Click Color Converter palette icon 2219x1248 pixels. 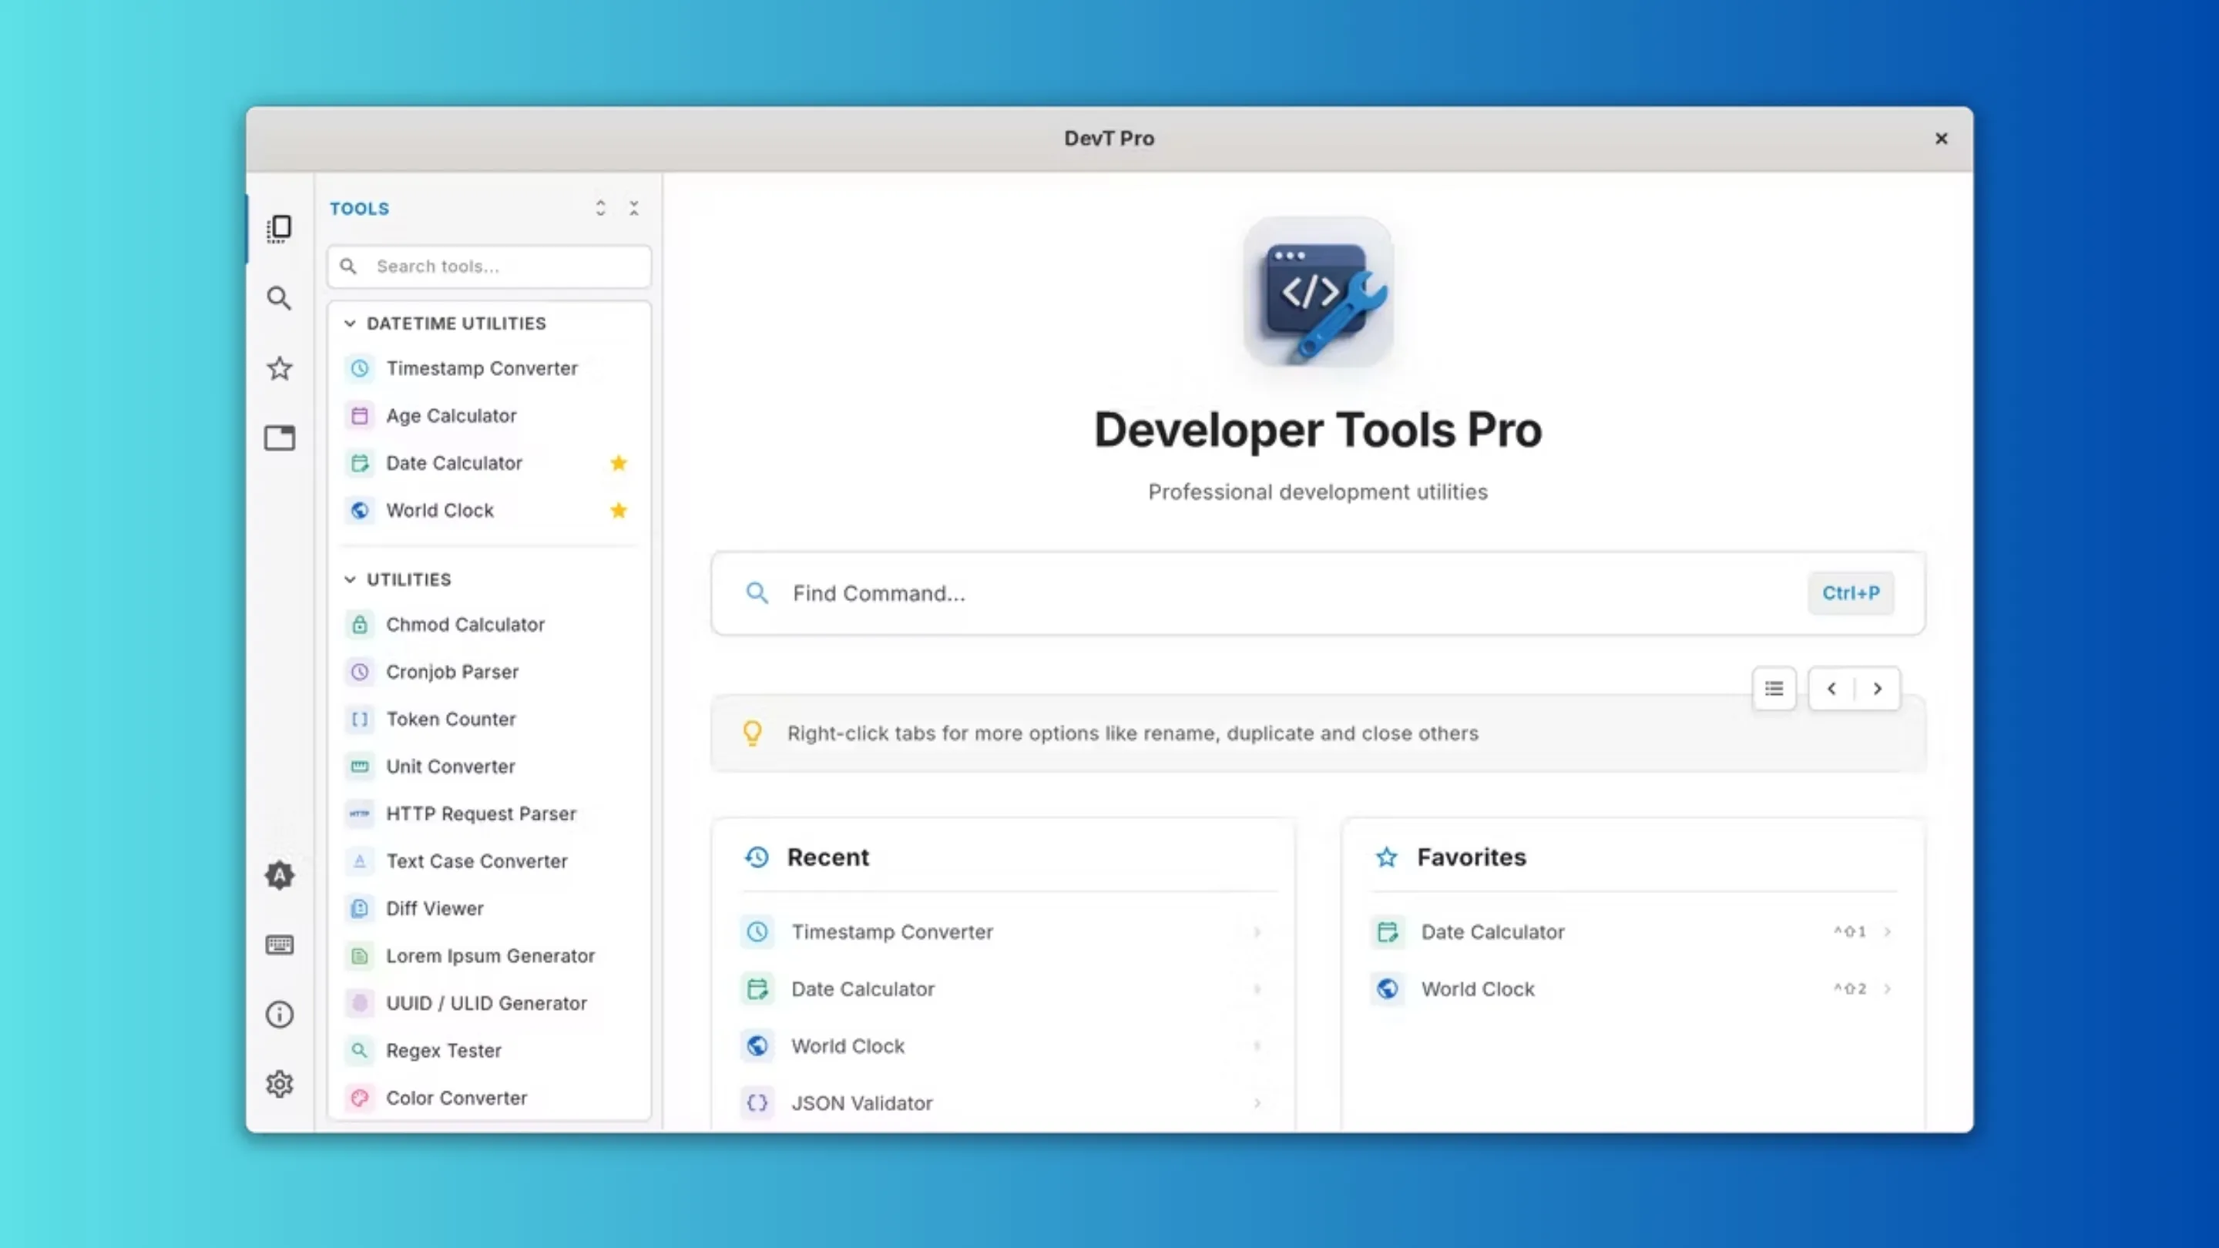pos(360,1098)
